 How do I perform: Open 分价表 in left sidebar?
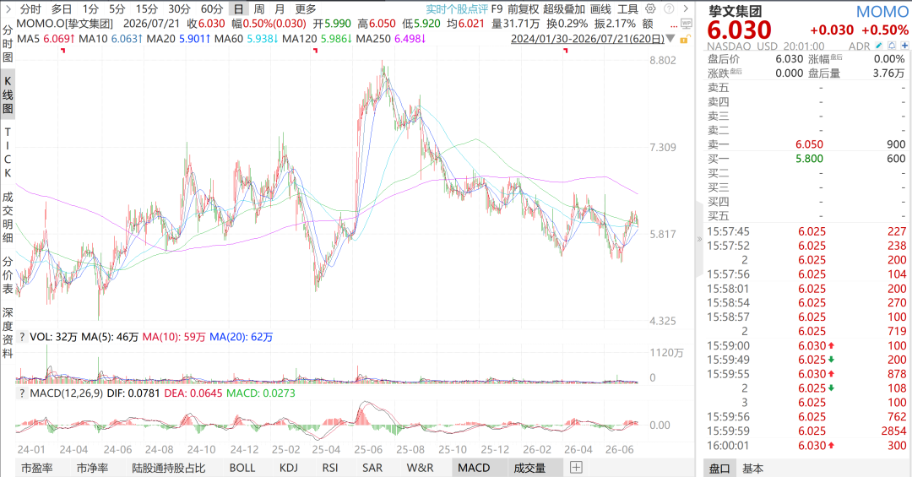(x=8, y=274)
